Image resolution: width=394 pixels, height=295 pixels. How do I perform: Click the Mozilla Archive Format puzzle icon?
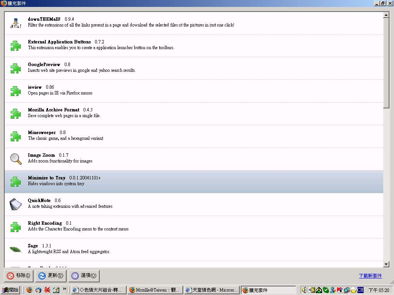click(x=15, y=114)
